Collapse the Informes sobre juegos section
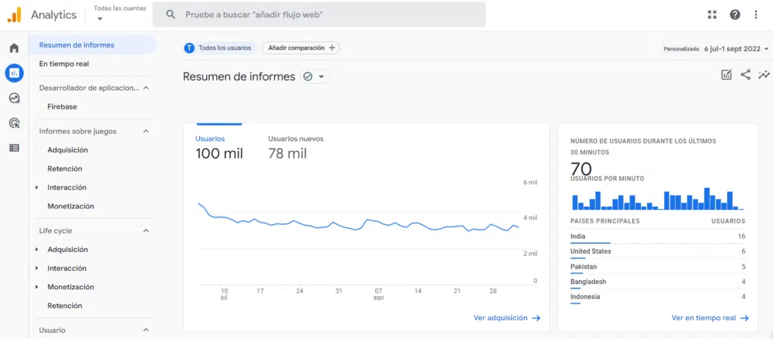 click(x=146, y=131)
